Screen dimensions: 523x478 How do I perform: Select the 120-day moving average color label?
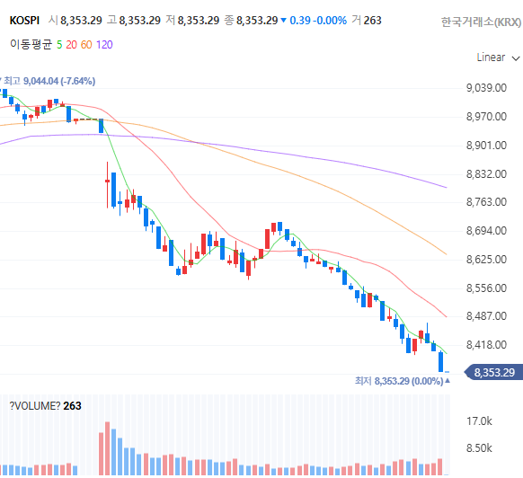(104, 45)
